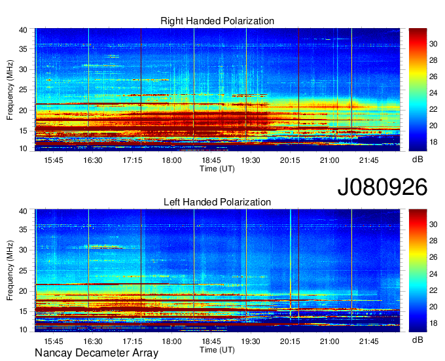Click the 19:30 tick label on bottom plot
This screenshot has width=445, height=361.
point(251,341)
